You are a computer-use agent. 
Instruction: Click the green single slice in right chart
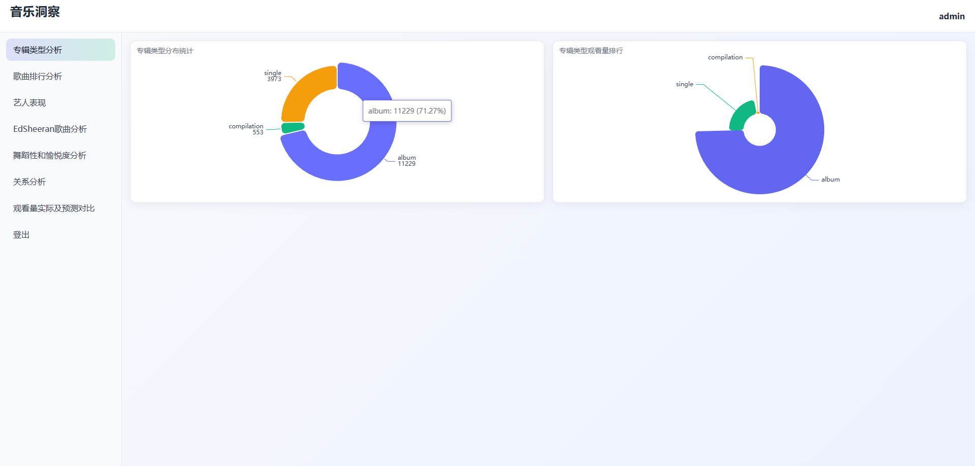click(x=741, y=116)
